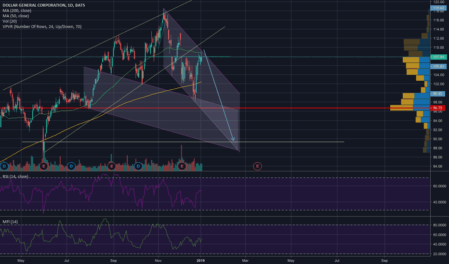Click the green 107.84 current price label
Image resolution: width=449 pixels, height=264 pixels.
click(438, 57)
